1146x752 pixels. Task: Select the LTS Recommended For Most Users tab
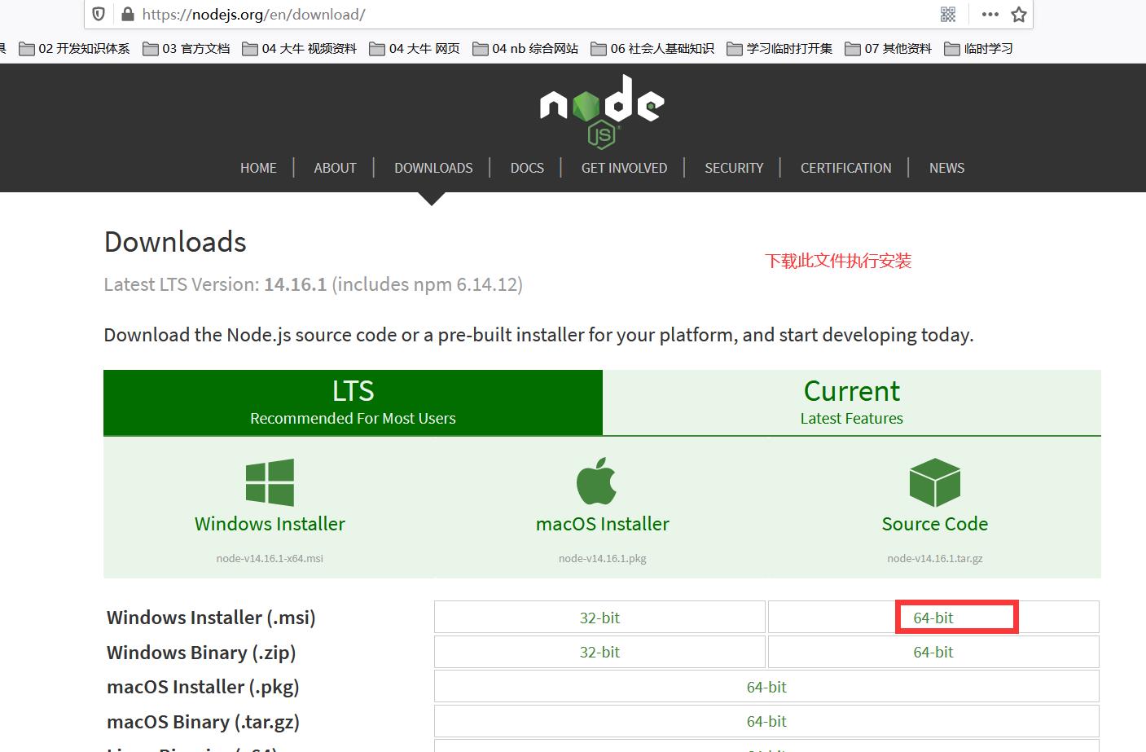[353, 402]
